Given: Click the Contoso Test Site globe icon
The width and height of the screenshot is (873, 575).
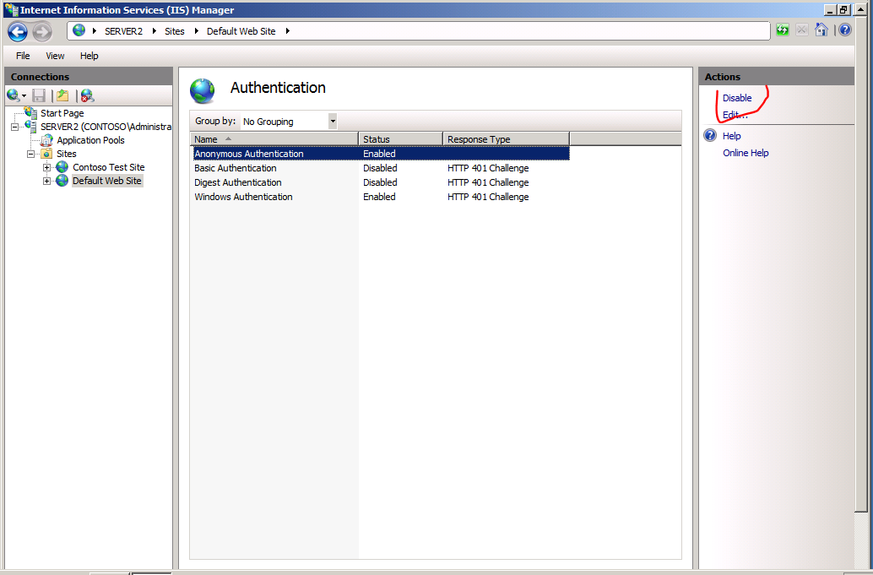Looking at the screenshot, I should pyautogui.click(x=62, y=167).
